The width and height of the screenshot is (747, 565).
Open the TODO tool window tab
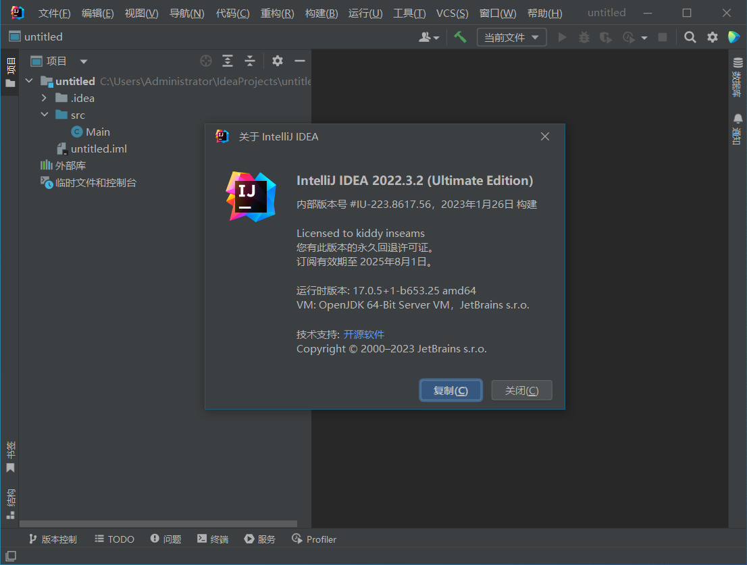coord(114,539)
